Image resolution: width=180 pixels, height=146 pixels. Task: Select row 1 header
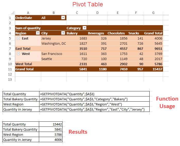[10, 18]
